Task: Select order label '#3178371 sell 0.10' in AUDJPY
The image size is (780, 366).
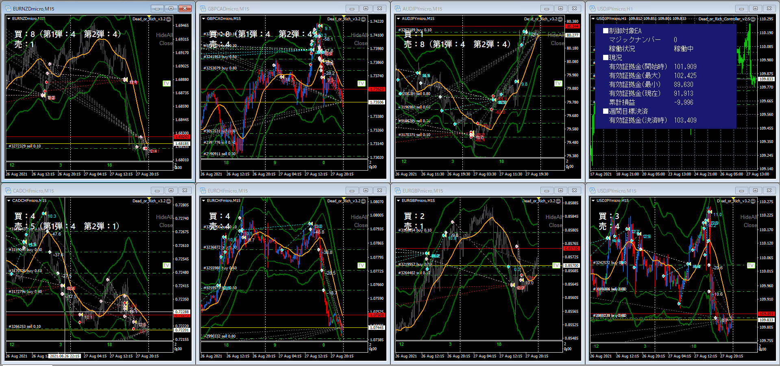Action: [x=414, y=135]
